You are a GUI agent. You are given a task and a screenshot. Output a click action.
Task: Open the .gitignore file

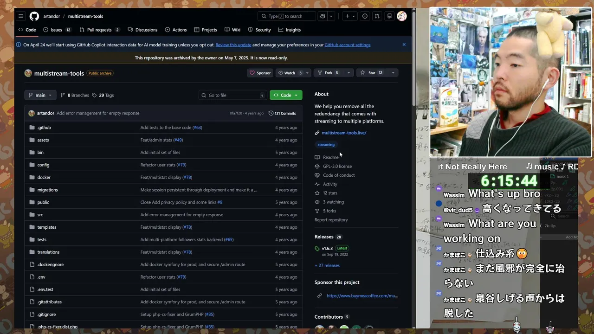click(x=46, y=315)
